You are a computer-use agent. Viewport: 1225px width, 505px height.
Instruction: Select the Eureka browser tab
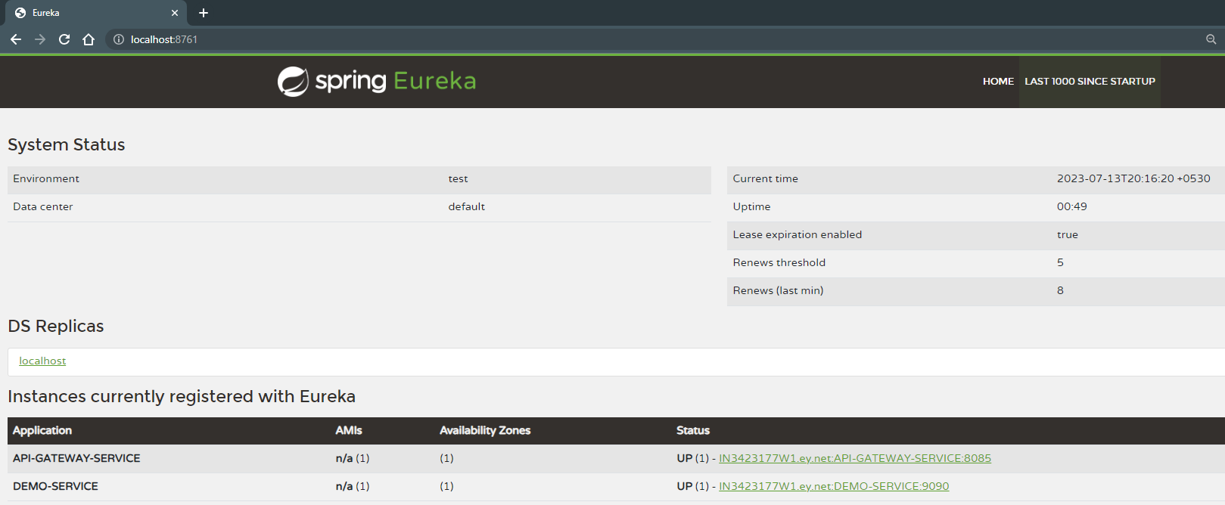(95, 13)
